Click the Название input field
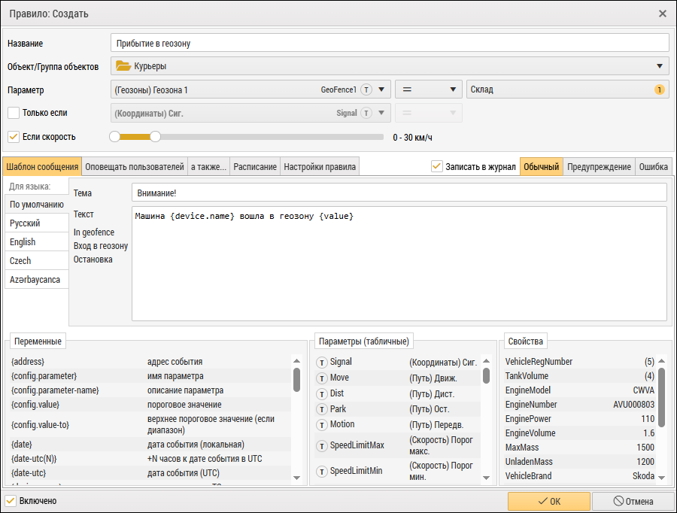Image resolution: width=677 pixels, height=513 pixels. [389, 44]
